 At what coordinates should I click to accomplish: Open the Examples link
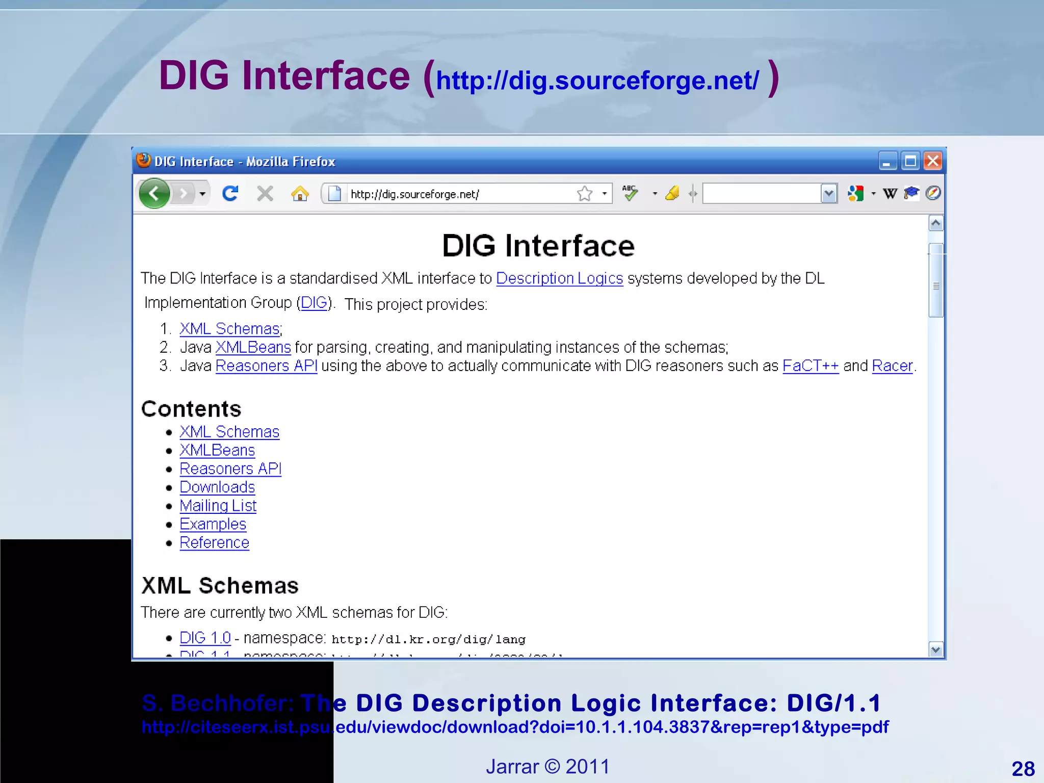[213, 524]
